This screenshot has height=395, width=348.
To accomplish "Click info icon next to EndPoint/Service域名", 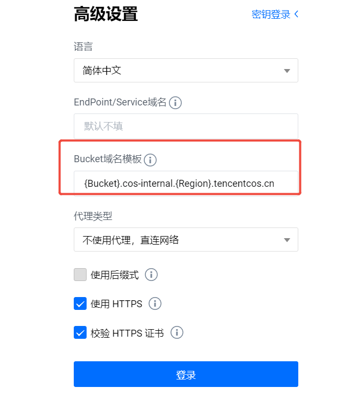I will pyautogui.click(x=175, y=103).
